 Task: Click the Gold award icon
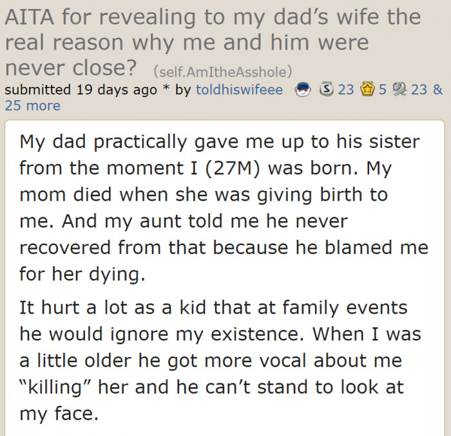(x=367, y=89)
